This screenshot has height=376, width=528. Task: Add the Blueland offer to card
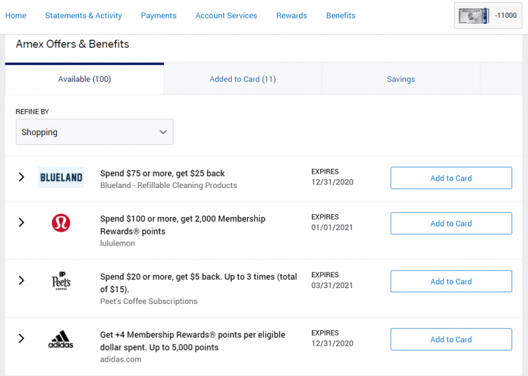point(451,178)
